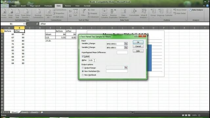Select the New Workbook radio button
The width and height of the screenshot is (210, 118).
tap(83, 75)
